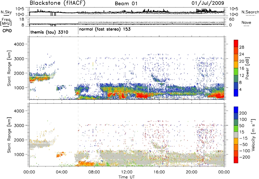Viewport: 259px width, 179px height.
Task: Click the 'Power [dB]' colorbar label
Action: click(247, 68)
